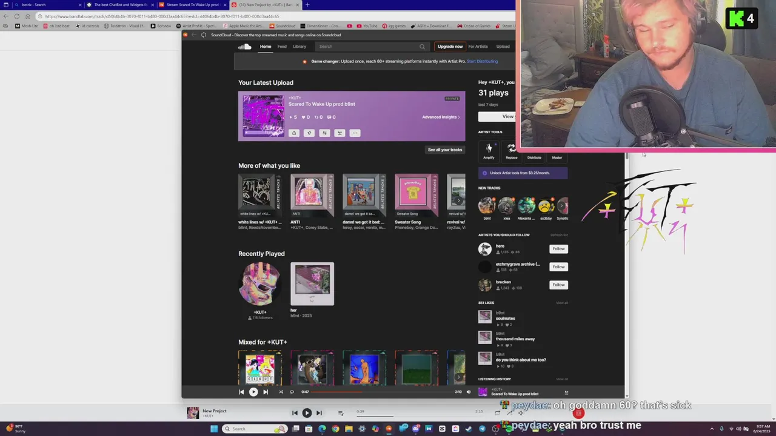Click the SoundCloud search field
The height and width of the screenshot is (436, 776).
click(371, 47)
